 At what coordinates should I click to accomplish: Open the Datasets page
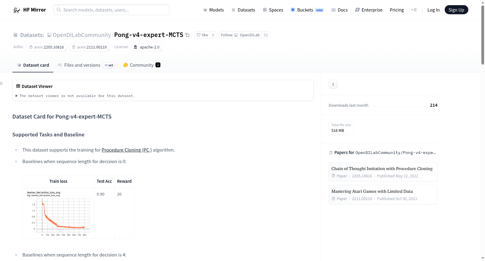point(243,10)
